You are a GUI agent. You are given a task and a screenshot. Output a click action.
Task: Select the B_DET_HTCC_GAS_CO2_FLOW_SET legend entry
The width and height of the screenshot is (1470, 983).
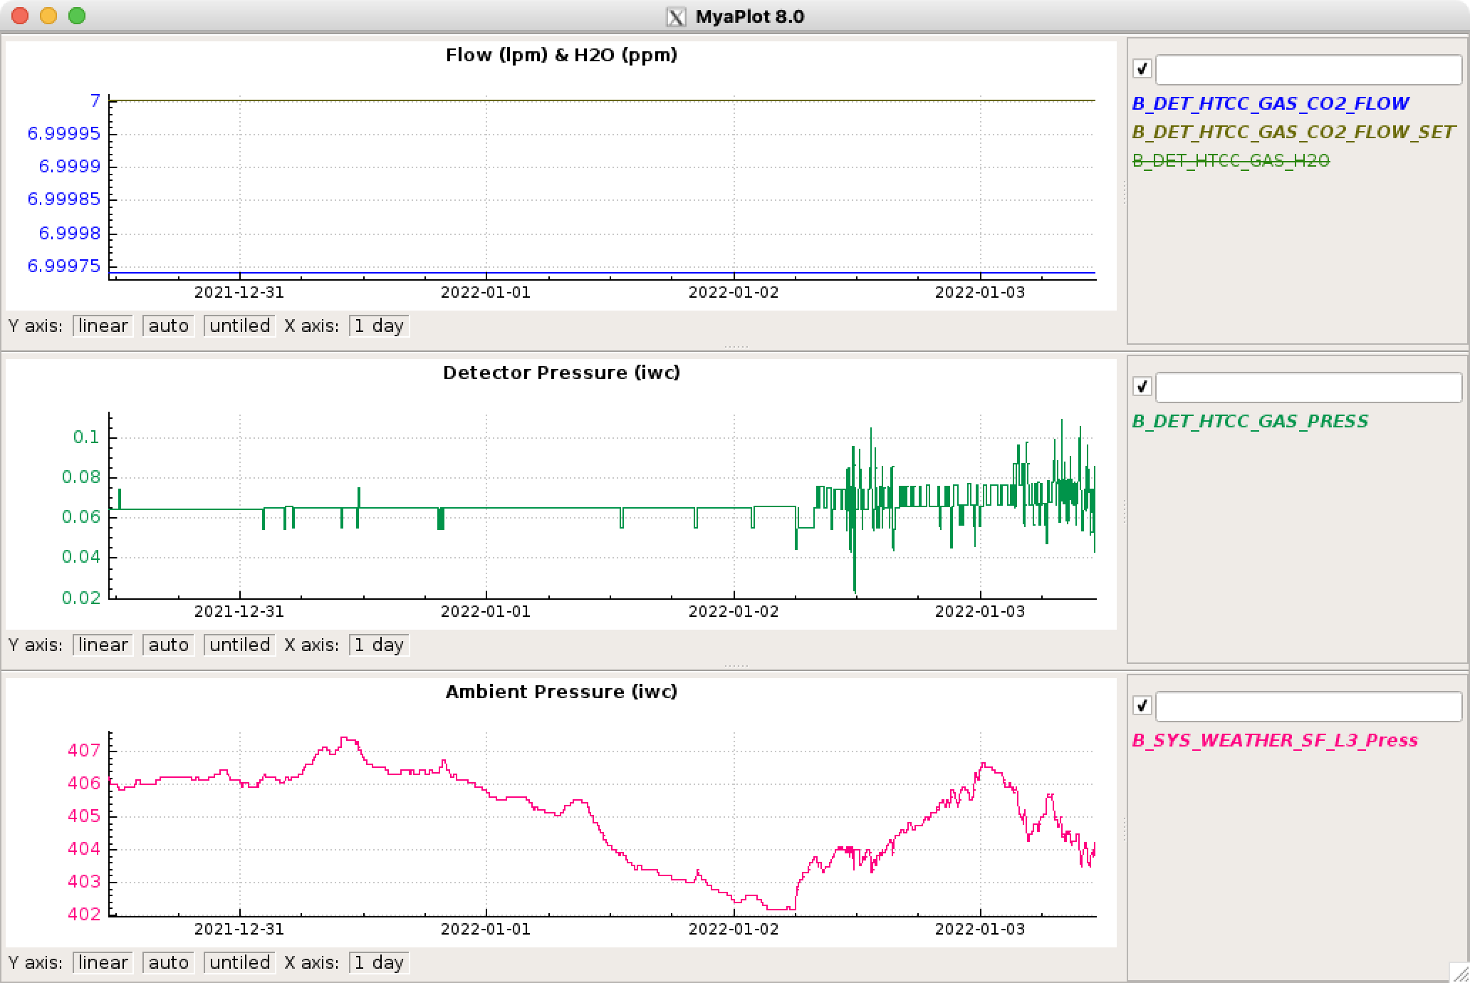click(x=1293, y=132)
